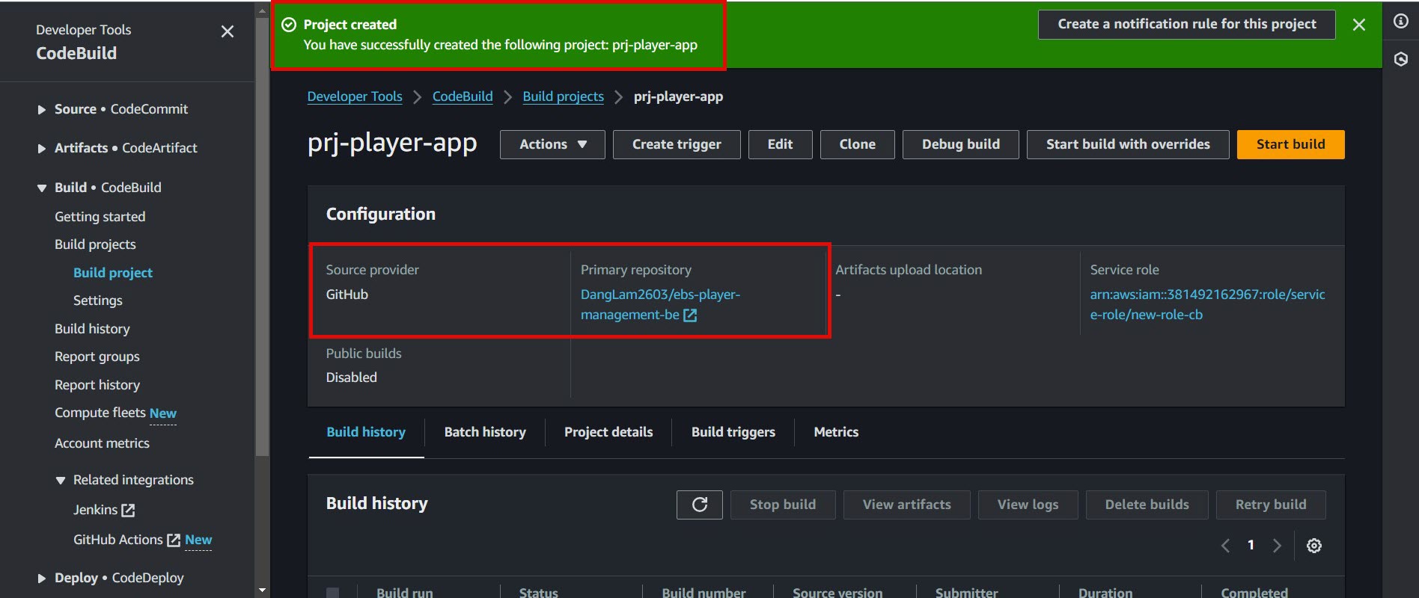Click sidebar scrollbar up arrow

[262, 10]
